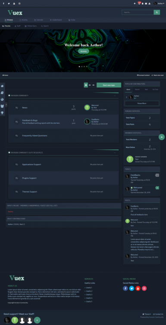Select the grid forum view button
166x325 pixels.
click(86, 85)
